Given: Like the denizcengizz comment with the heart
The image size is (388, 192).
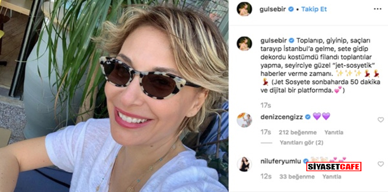Looking at the screenshot, I should (x=380, y=120).
